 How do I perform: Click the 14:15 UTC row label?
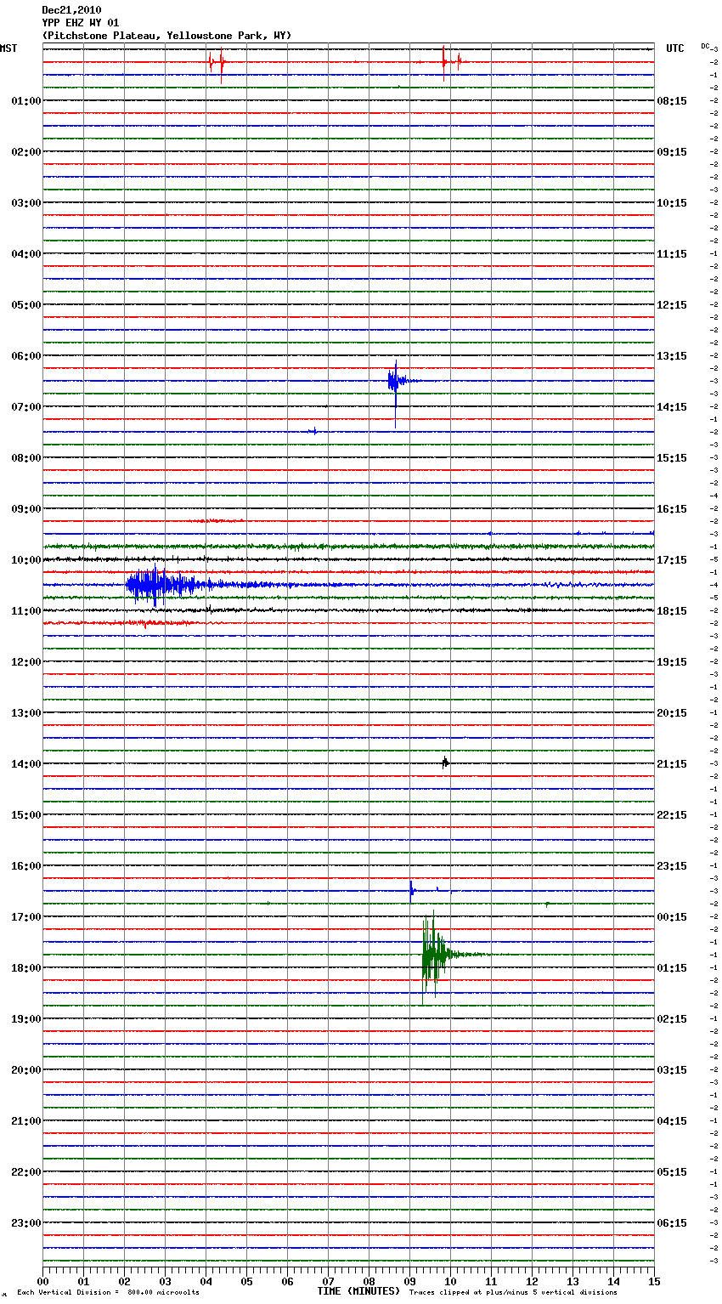(672, 407)
